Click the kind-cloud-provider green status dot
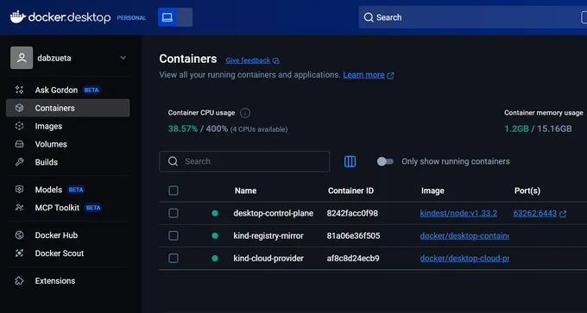Screen dimensions: 587x313 215,259
